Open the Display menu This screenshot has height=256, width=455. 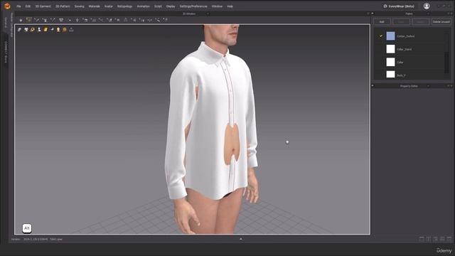[171, 6]
